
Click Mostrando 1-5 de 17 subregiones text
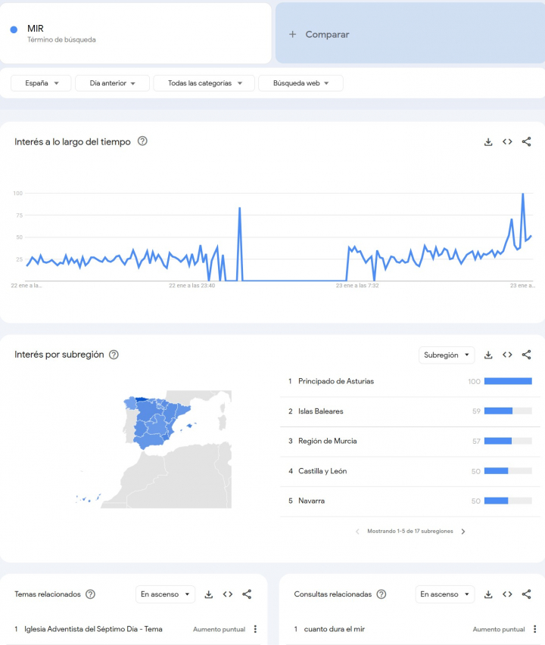(x=410, y=532)
